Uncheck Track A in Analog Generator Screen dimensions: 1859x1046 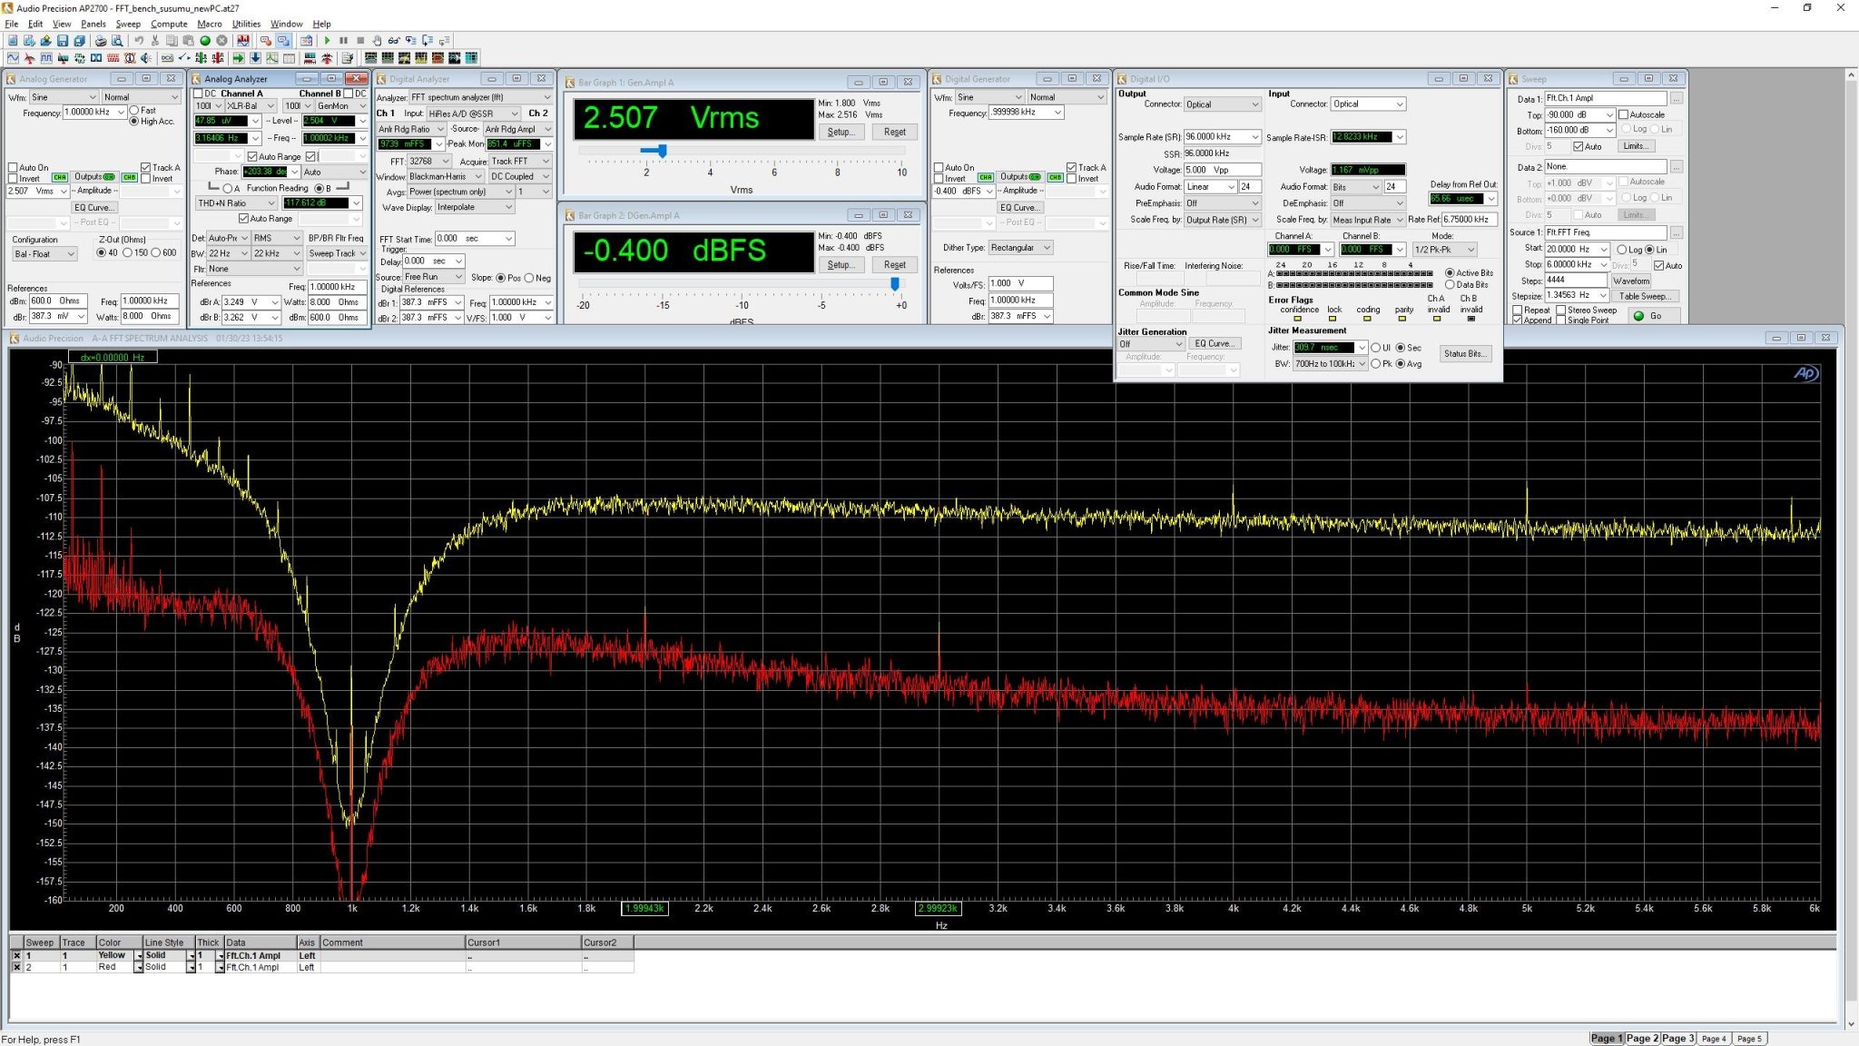(x=146, y=167)
